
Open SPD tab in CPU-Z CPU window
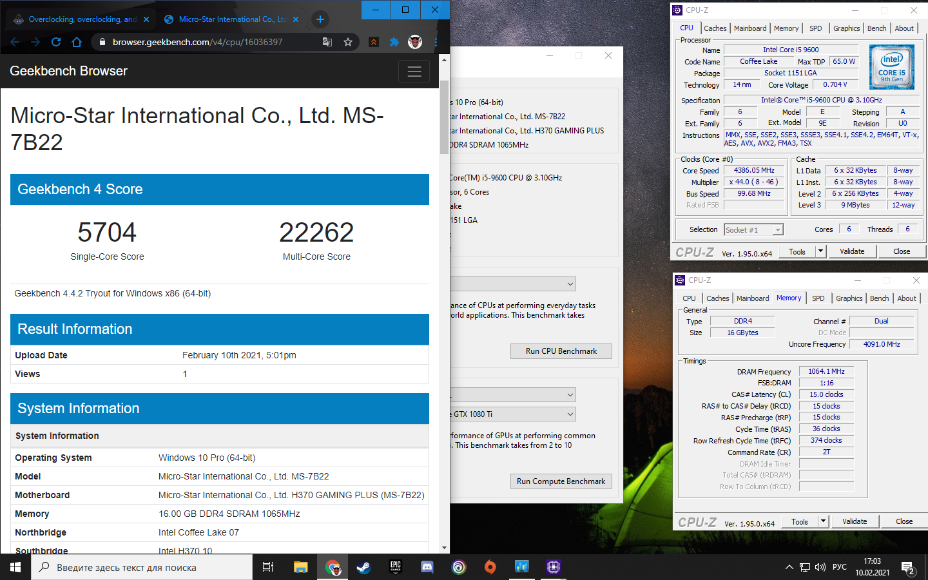pyautogui.click(x=815, y=28)
